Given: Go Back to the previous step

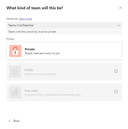Looking at the screenshot, I should [14, 121].
